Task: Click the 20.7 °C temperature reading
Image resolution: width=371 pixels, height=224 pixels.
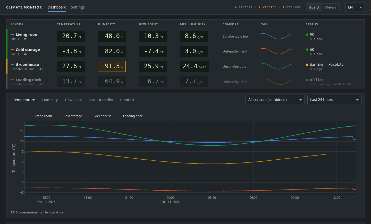Action: 71,36
